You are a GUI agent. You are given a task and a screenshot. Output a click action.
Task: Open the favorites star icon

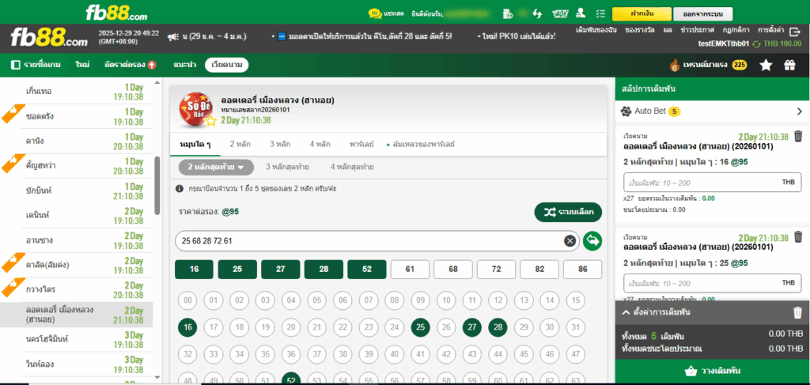pyautogui.click(x=766, y=65)
